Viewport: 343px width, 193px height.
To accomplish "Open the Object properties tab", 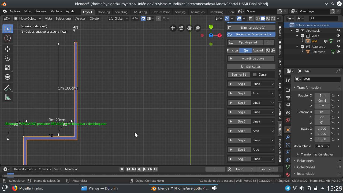I will click(288, 130).
